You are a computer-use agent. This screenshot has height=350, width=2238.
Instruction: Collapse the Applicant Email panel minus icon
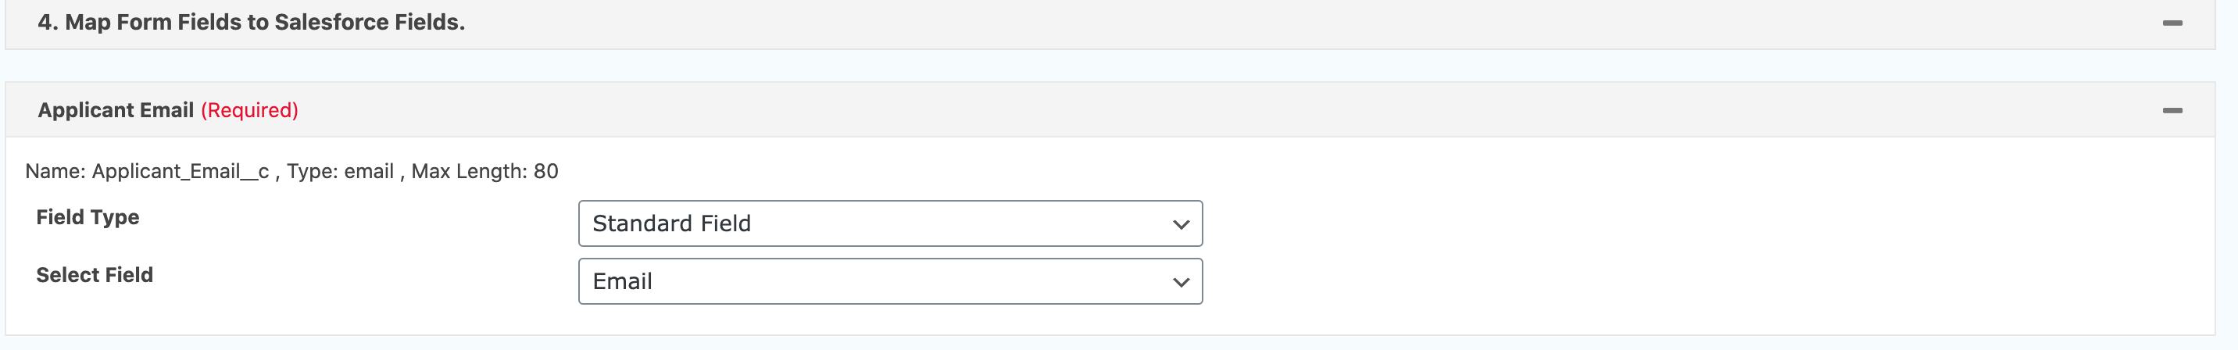click(x=2172, y=110)
